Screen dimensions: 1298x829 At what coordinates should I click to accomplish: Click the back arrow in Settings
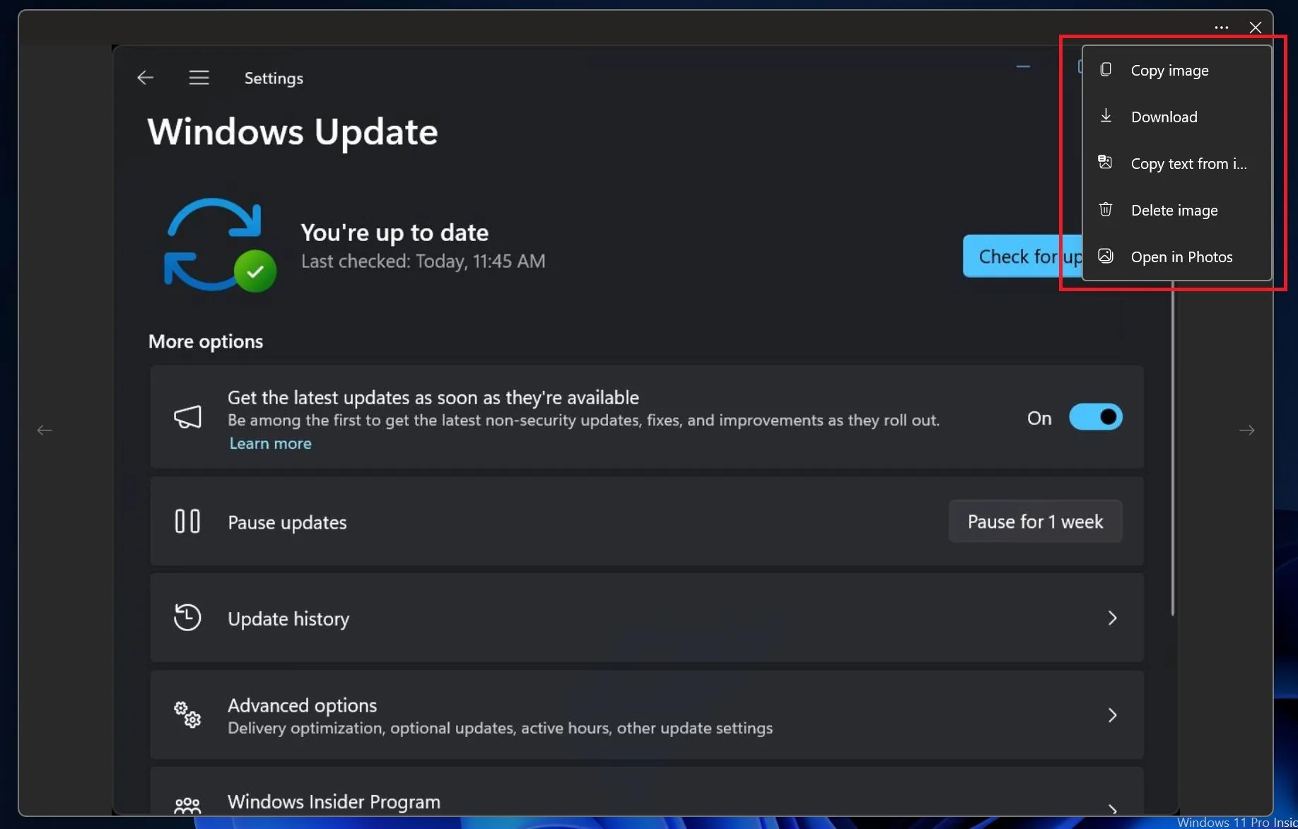click(145, 78)
